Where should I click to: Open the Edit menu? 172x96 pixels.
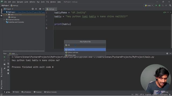(x=10, y=2)
